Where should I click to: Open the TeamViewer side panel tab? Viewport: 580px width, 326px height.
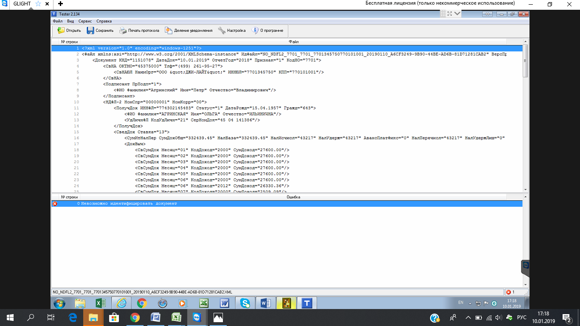(526, 269)
